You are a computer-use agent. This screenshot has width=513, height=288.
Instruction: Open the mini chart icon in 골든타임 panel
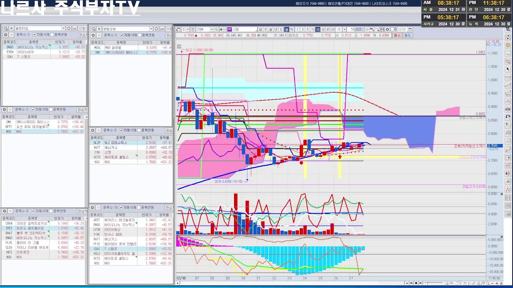[75, 28]
